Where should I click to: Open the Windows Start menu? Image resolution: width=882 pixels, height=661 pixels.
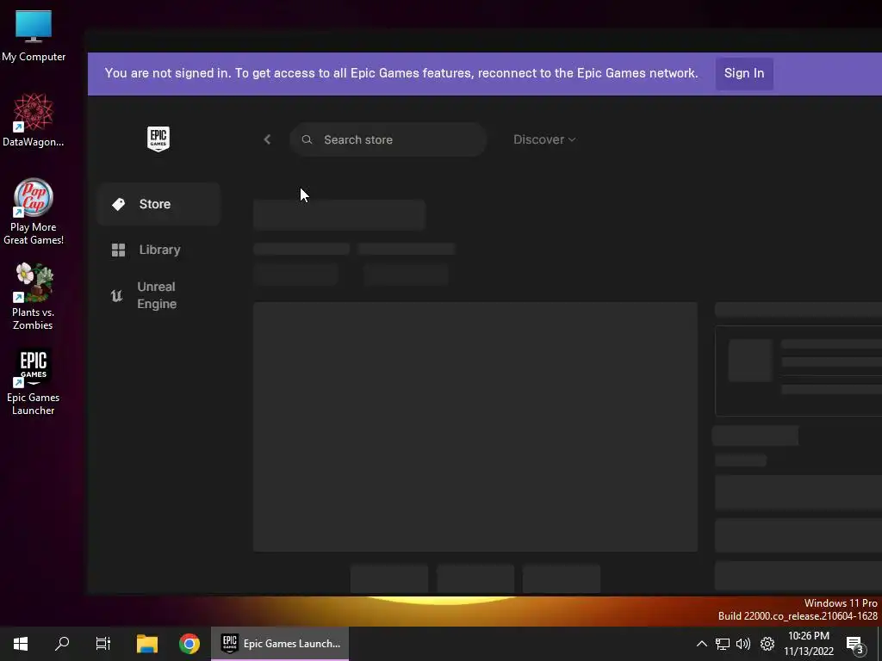point(21,644)
